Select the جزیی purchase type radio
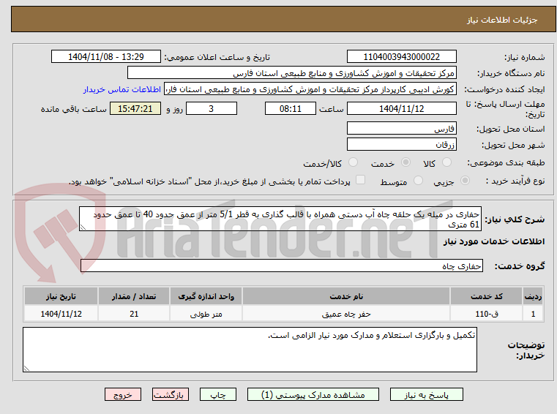This screenshot has width=557, height=414. pos(465,181)
